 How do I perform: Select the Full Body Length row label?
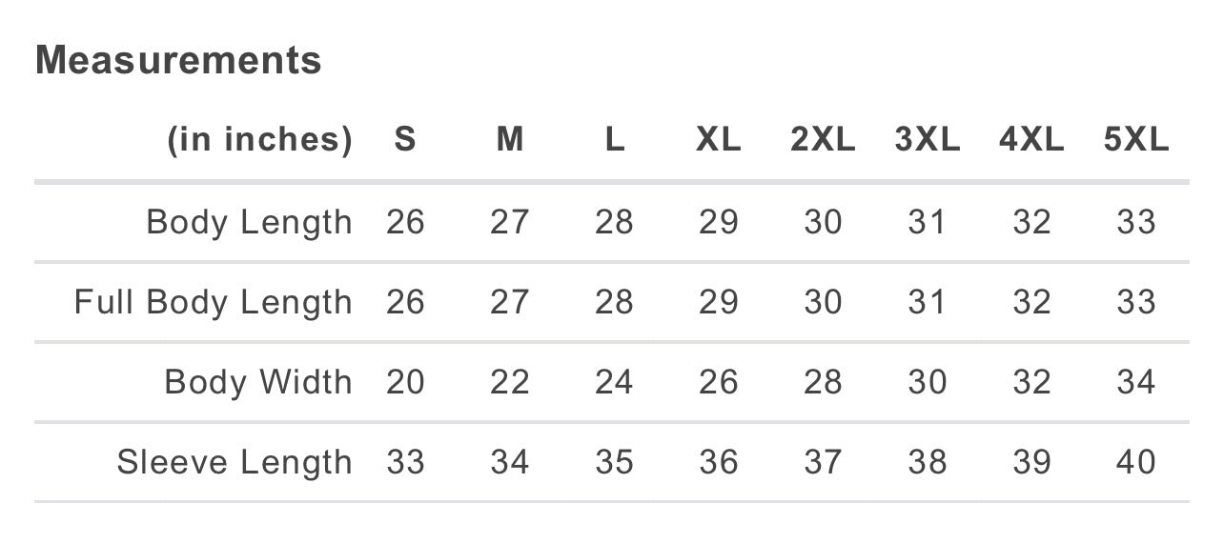[x=213, y=302]
